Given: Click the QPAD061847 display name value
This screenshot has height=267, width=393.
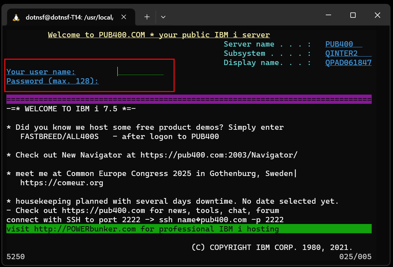Looking at the screenshot, I should tap(349, 63).
